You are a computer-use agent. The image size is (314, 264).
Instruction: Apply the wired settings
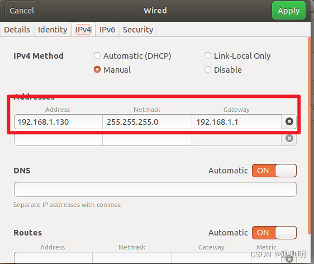point(289,11)
